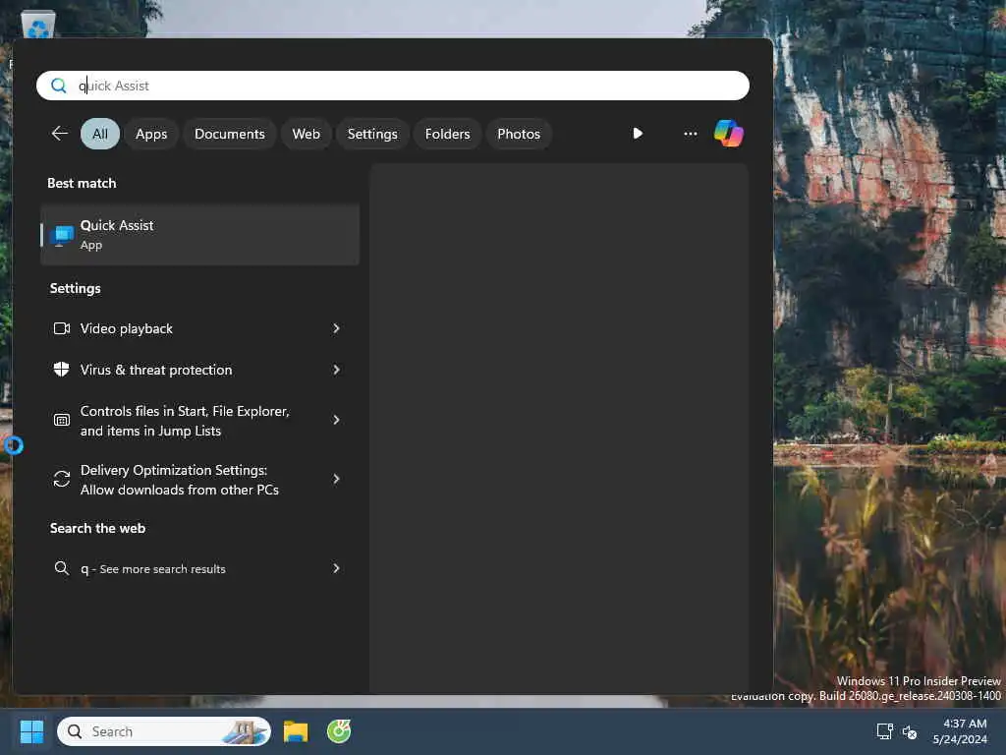Open the Recycle Bin on the desktop
Screen dimensions: 1006x755
[x=38, y=26]
